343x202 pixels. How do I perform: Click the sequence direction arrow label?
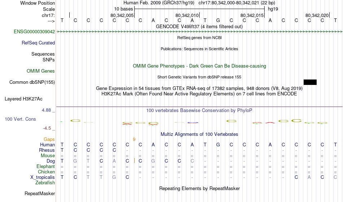[x=51, y=21]
